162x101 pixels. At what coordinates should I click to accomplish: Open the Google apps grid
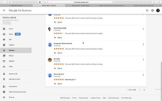(x=147, y=10)
